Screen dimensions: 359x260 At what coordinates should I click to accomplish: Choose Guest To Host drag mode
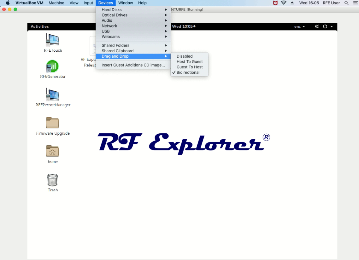[190, 67]
